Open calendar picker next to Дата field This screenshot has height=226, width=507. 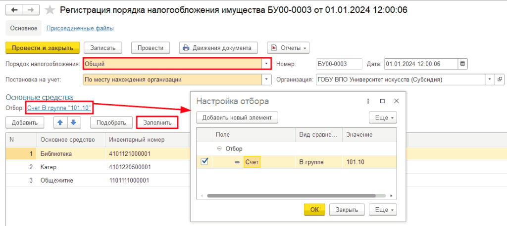[x=462, y=64]
